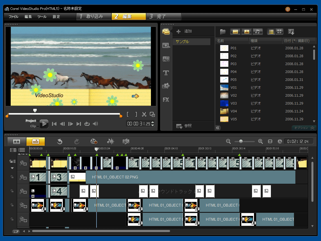Screen dimensions: 321x241
Task: Set mark-in with left bracket button
Action: (128, 114)
